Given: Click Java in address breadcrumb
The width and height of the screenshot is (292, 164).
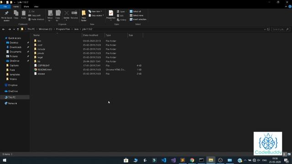Looking at the screenshot, I should click(x=76, y=29).
